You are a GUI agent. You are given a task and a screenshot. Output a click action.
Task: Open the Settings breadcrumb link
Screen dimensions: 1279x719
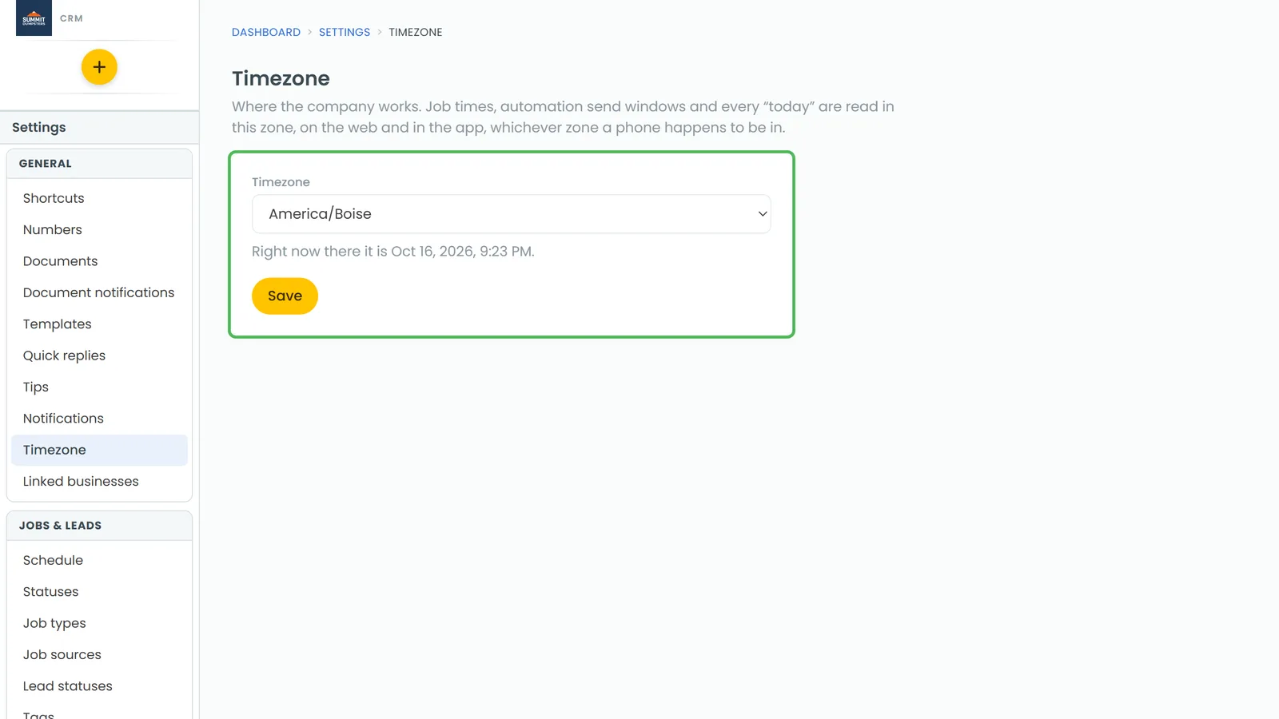pos(345,32)
